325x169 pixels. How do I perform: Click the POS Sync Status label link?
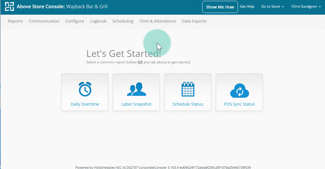click(x=239, y=104)
